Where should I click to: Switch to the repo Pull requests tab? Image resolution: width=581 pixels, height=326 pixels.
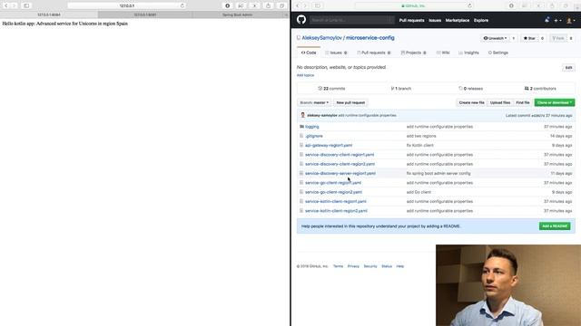point(373,53)
